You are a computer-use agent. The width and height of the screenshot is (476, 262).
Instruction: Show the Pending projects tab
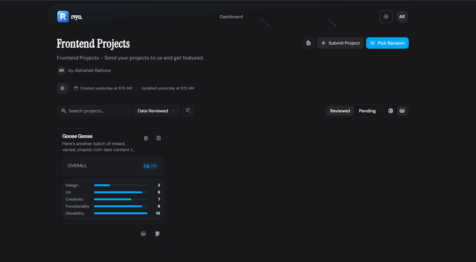pyautogui.click(x=367, y=111)
